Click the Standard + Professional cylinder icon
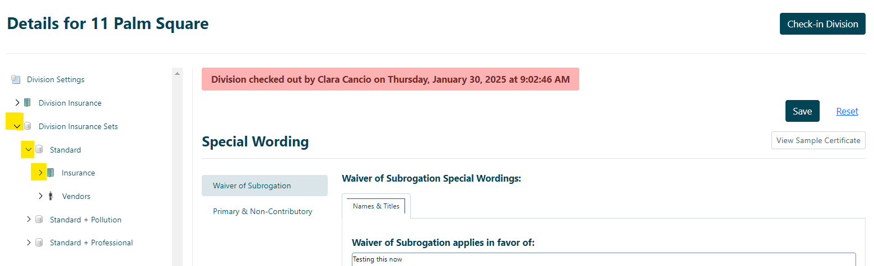The width and height of the screenshot is (874, 266). point(39,243)
